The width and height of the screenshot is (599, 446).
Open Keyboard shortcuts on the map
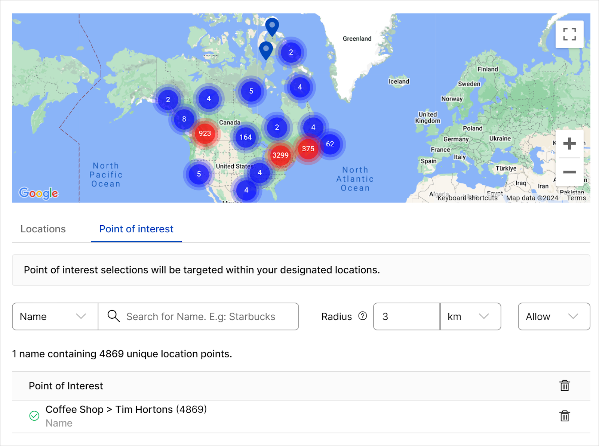tap(467, 198)
